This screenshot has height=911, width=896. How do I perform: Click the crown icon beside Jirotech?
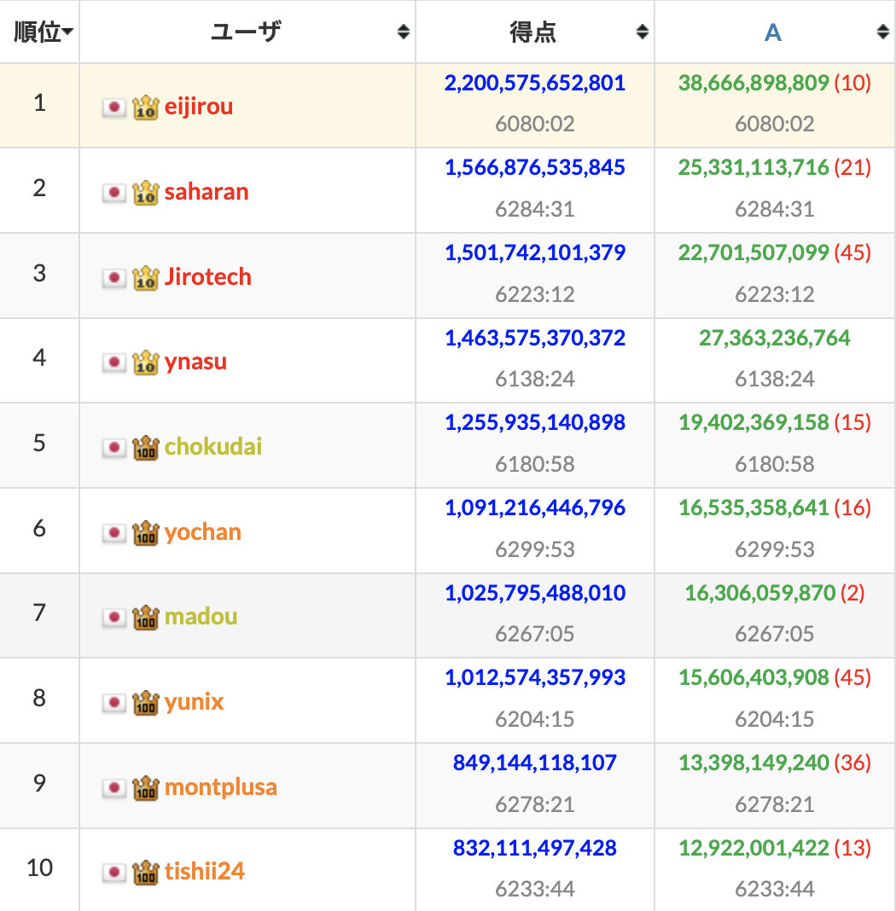(x=145, y=278)
